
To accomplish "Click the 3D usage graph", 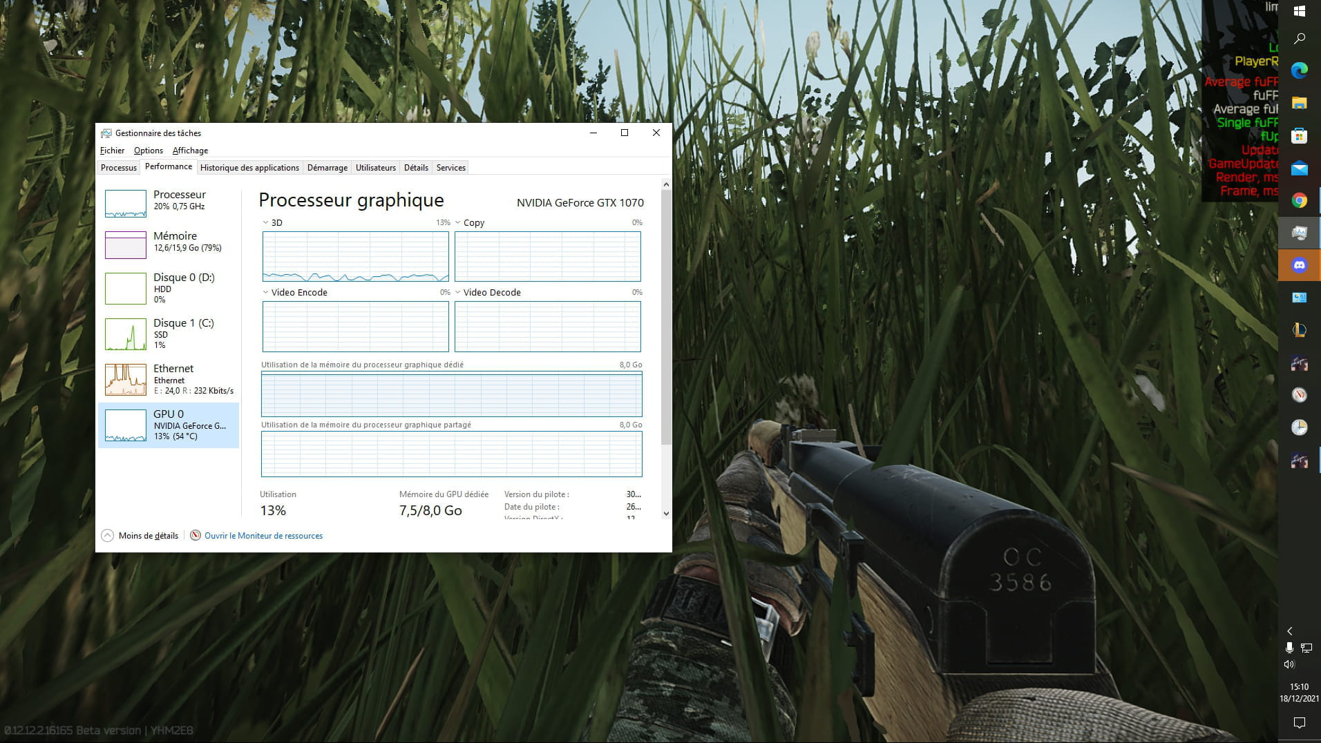I will coord(355,256).
